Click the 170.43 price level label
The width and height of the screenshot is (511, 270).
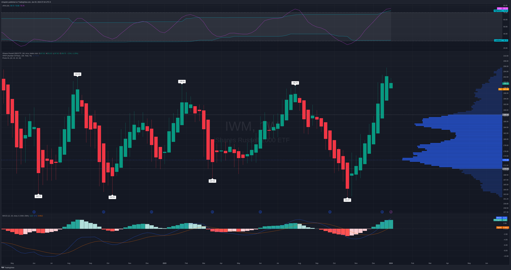[x=506, y=169]
